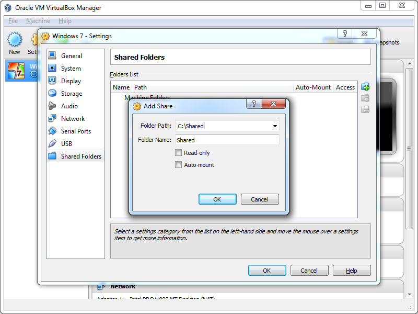418x314 pixels.
Task: Enable the Auto-mount checkbox
Action: [179, 165]
